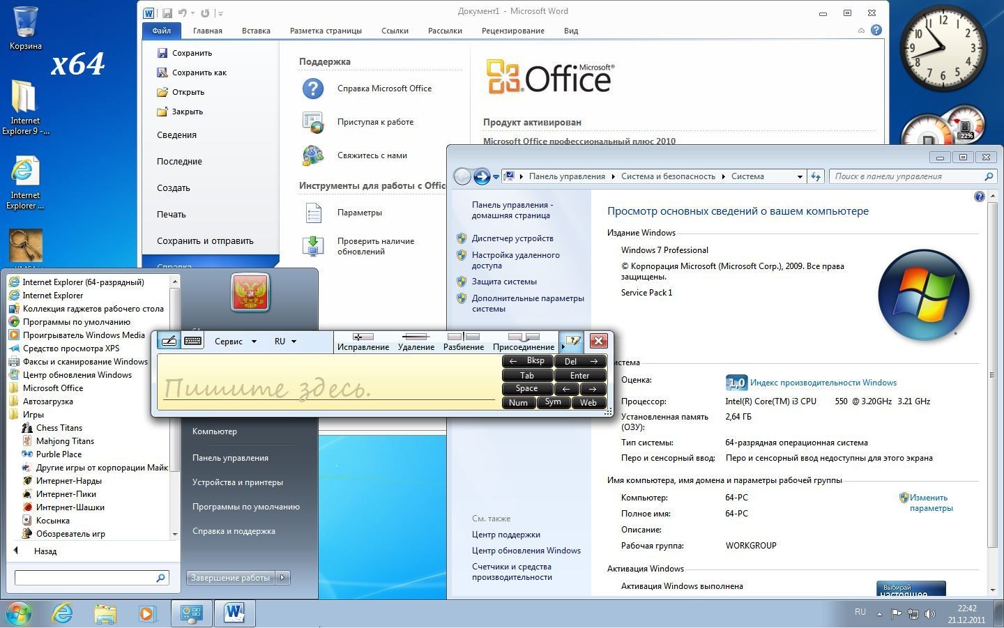Click "Индекс производительности Windows" link
The image size is (1004, 628).
[823, 383]
